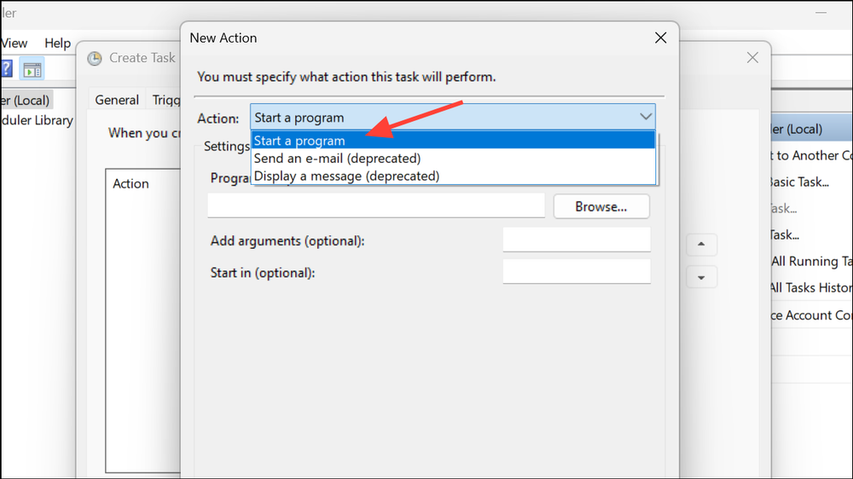This screenshot has height=479, width=853.
Task: Switch to the General tab
Action: (117, 100)
